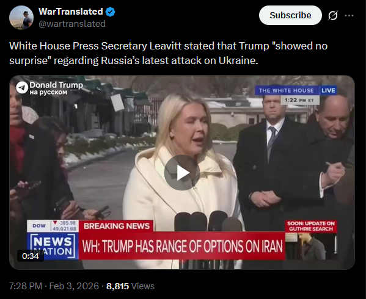Click the Telegram logo in video
Image resolution: width=366 pixels, height=299 pixels.
(22, 88)
